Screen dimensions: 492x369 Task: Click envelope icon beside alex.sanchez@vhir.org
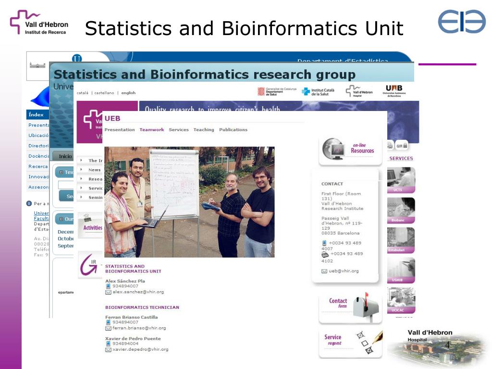point(108,292)
